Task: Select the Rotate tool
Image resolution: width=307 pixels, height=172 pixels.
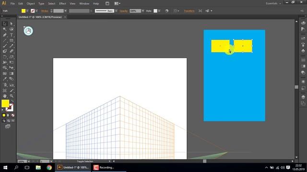Action: pyautogui.click(x=5, y=57)
